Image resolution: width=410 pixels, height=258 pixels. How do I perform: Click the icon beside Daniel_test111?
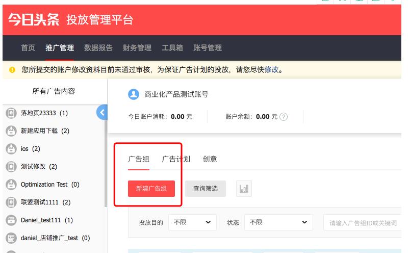tap(11, 220)
